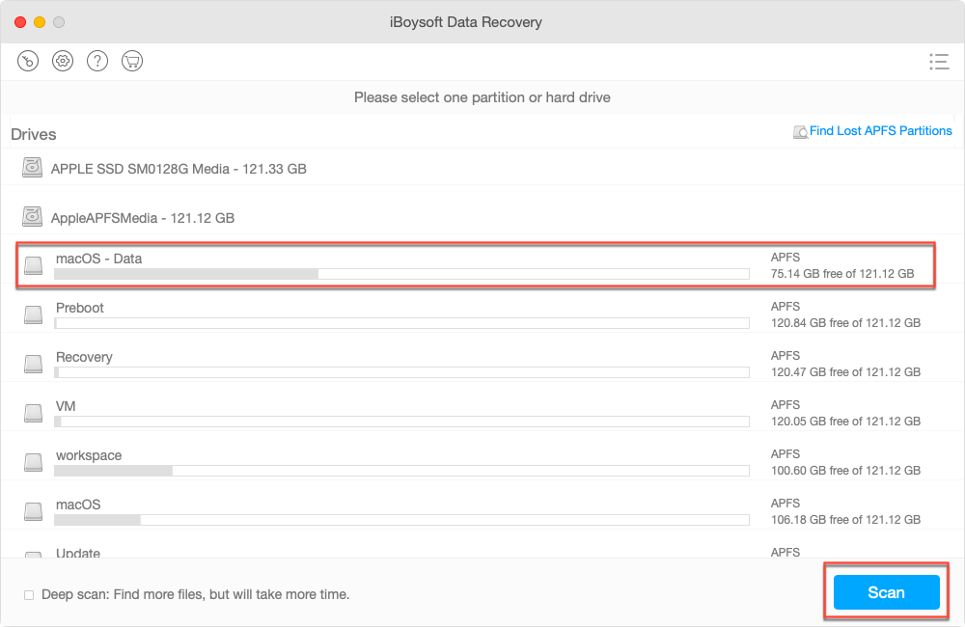Select the AppleAPFSMedia drive entry
This screenshot has height=627, width=965.
(386, 216)
